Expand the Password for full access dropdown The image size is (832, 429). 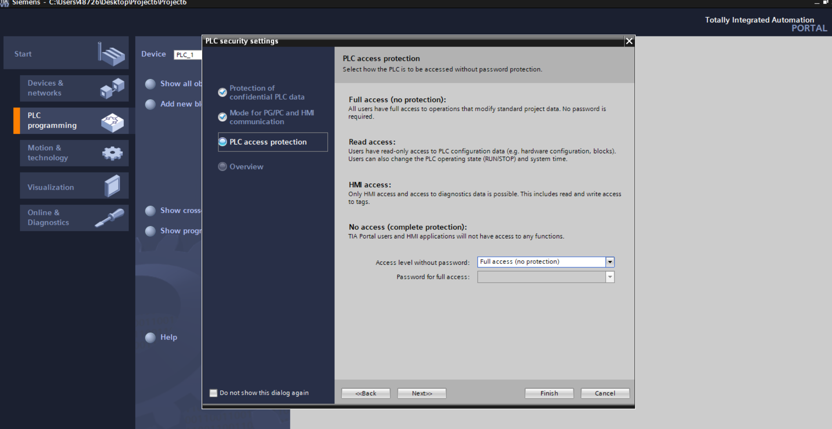(610, 277)
